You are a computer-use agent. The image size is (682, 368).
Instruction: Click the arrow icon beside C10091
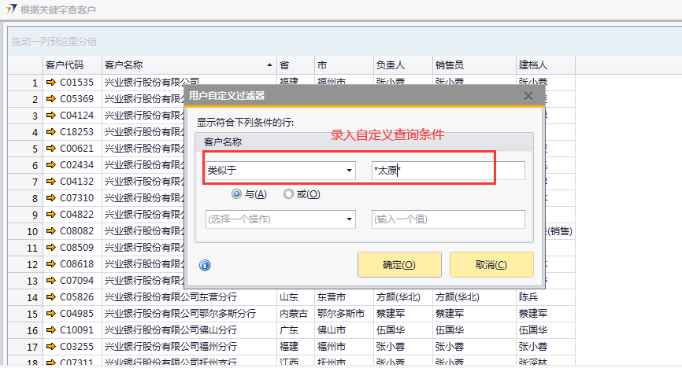pos(51,329)
